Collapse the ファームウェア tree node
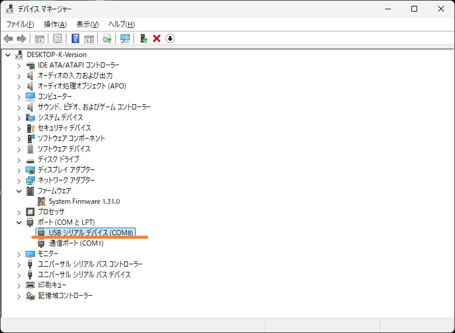The width and height of the screenshot is (455, 333). [x=19, y=191]
